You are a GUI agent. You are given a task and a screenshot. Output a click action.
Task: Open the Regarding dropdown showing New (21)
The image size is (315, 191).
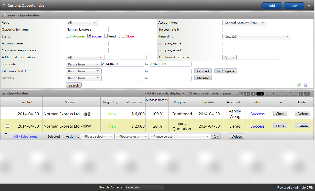(x=257, y=37)
